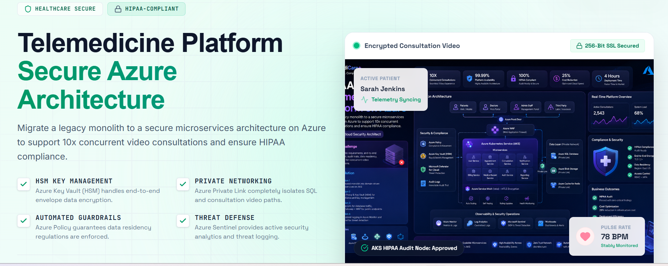Click the check-circle icon in AKS HIPAA Audit banner
Viewport: 668px width, 266px height.
pyautogui.click(x=364, y=248)
